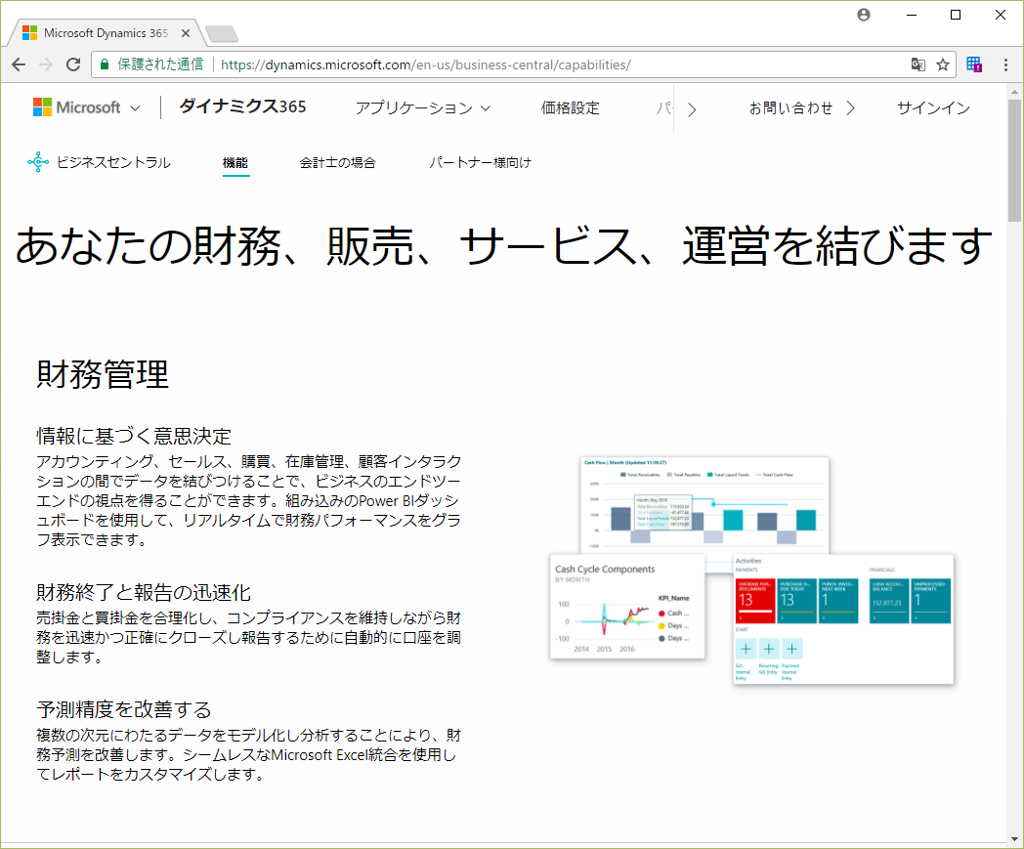The width and height of the screenshot is (1024, 849).
Task: Select the 会計士の場合 tab
Action: click(338, 162)
